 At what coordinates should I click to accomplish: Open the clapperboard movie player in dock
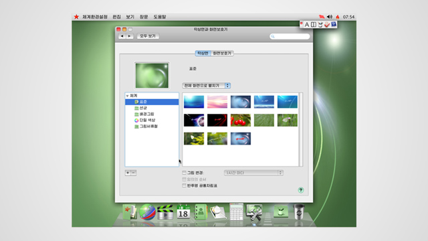pyautogui.click(x=165, y=212)
